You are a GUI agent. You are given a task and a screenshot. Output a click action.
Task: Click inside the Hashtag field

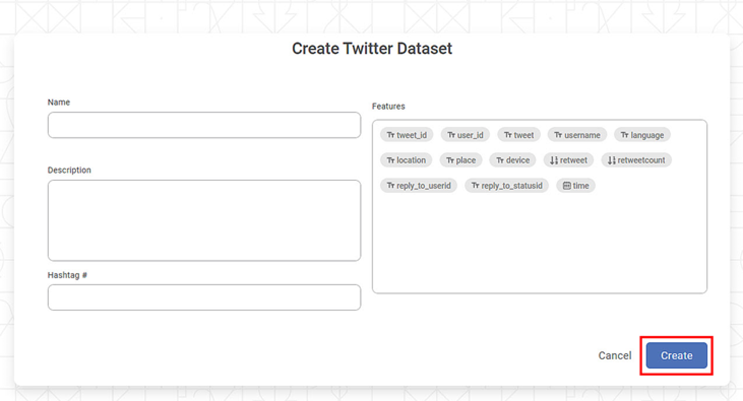point(203,297)
